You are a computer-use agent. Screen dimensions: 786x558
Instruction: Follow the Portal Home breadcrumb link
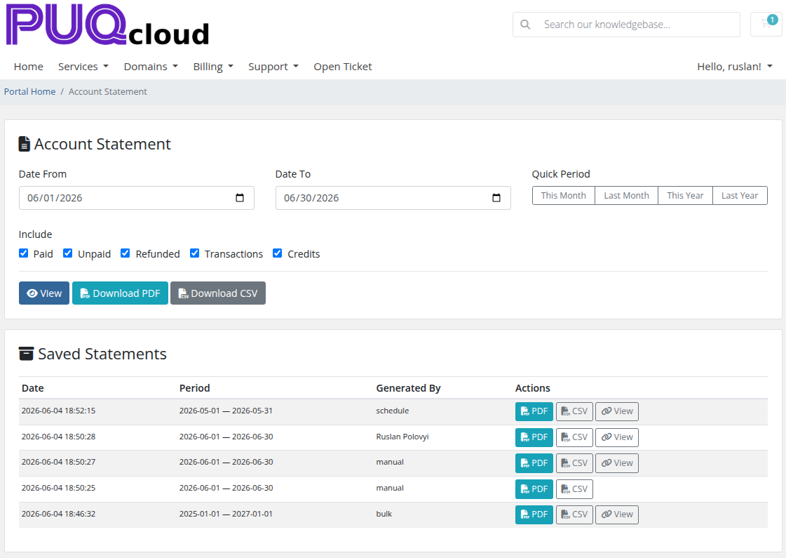point(30,92)
